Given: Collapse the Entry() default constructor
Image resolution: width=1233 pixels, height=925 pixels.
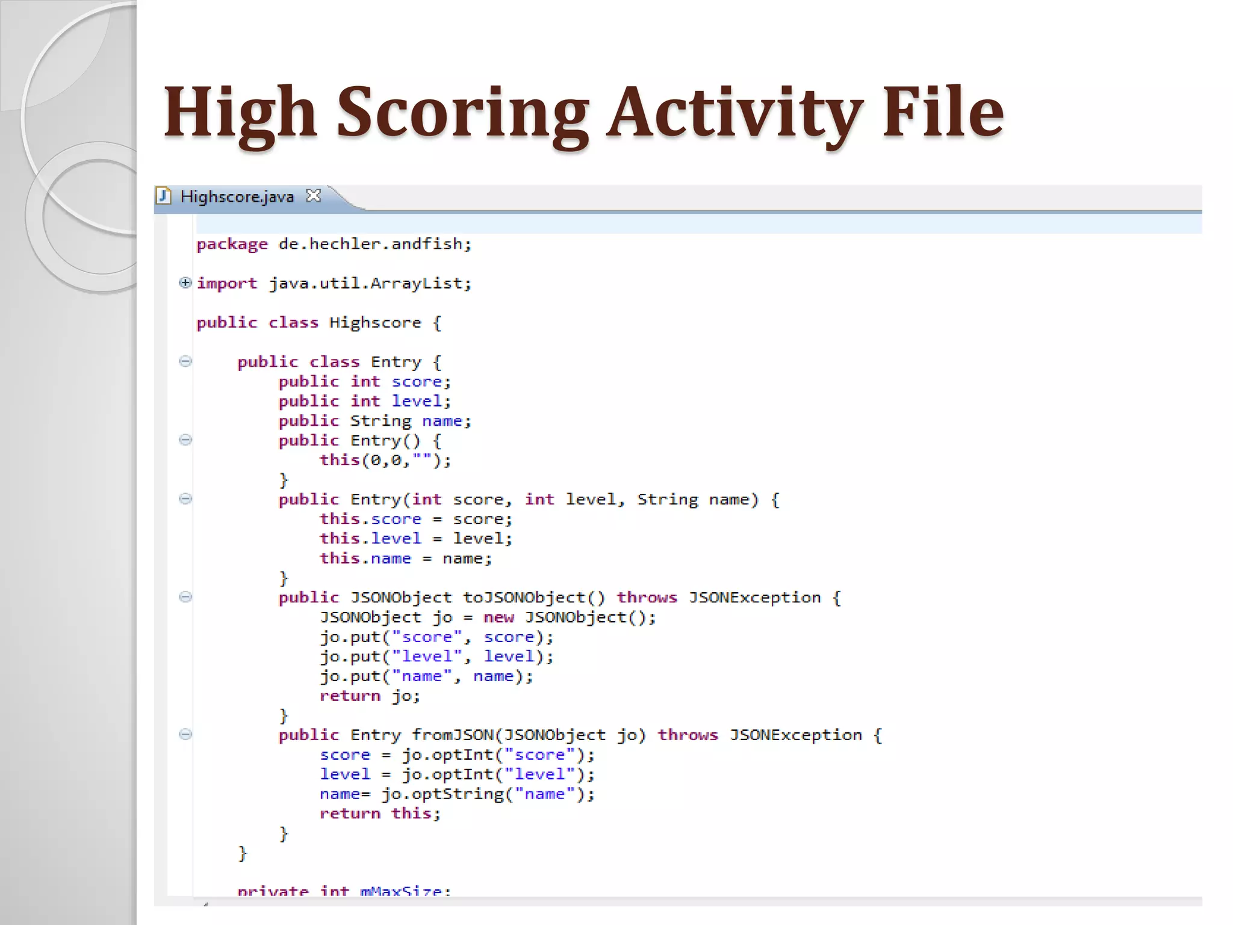Looking at the screenshot, I should point(185,440).
